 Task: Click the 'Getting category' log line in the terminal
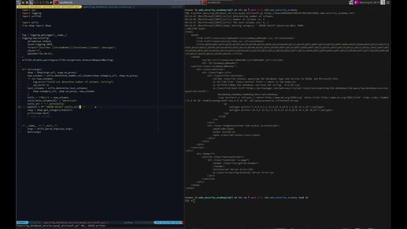245,25
